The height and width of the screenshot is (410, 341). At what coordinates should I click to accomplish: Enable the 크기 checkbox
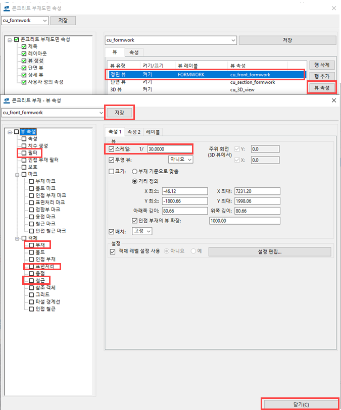(x=111, y=171)
